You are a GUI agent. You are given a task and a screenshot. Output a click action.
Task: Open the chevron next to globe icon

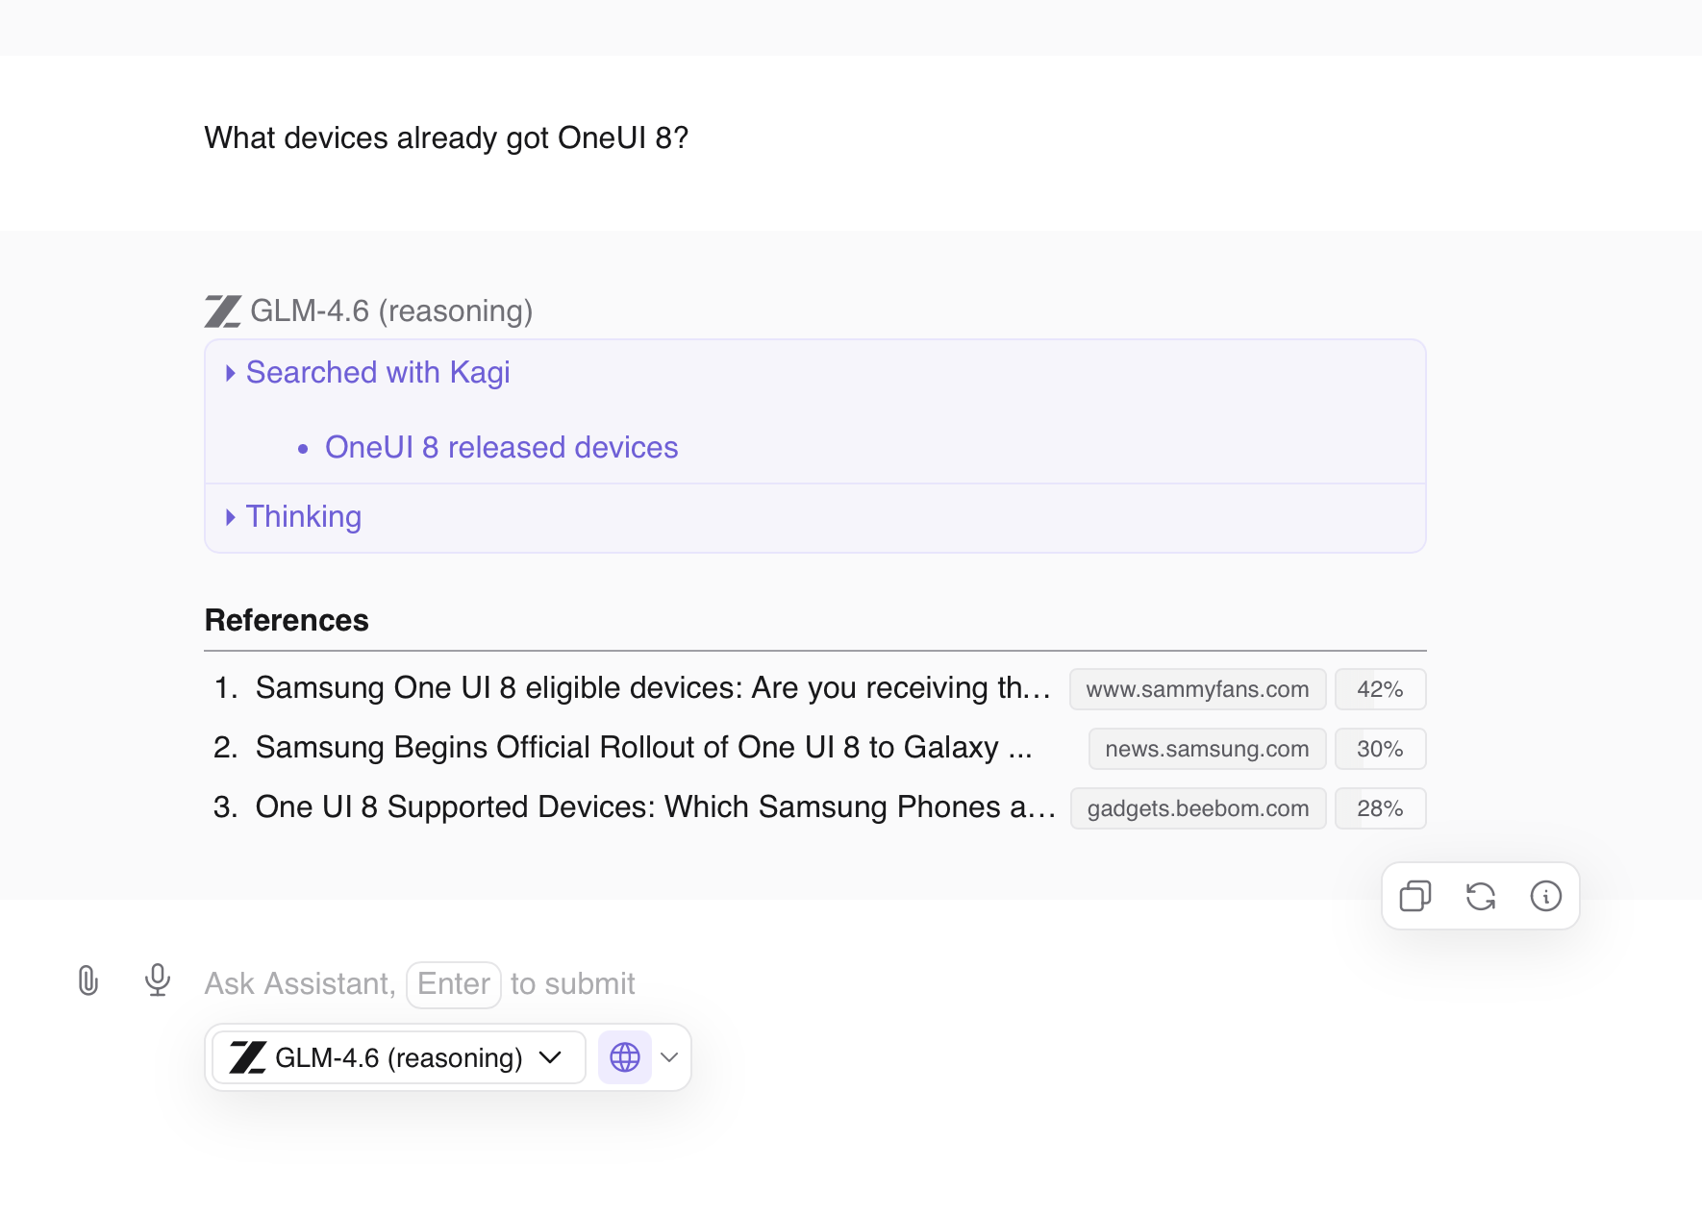point(670,1057)
